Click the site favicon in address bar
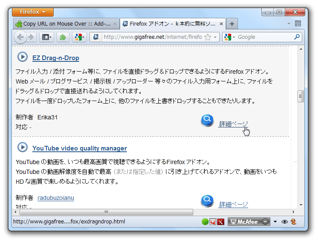This screenshot has width=318, height=240. tap(95, 37)
